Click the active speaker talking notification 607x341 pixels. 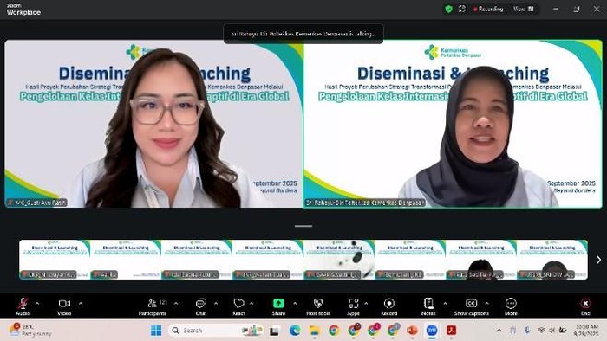click(x=303, y=34)
